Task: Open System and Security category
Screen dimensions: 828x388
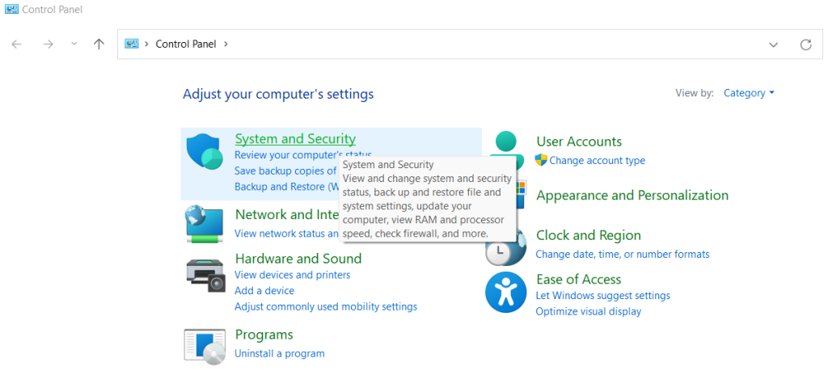Action: [x=295, y=139]
